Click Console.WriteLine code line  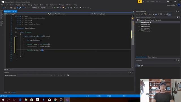coord(35,50)
